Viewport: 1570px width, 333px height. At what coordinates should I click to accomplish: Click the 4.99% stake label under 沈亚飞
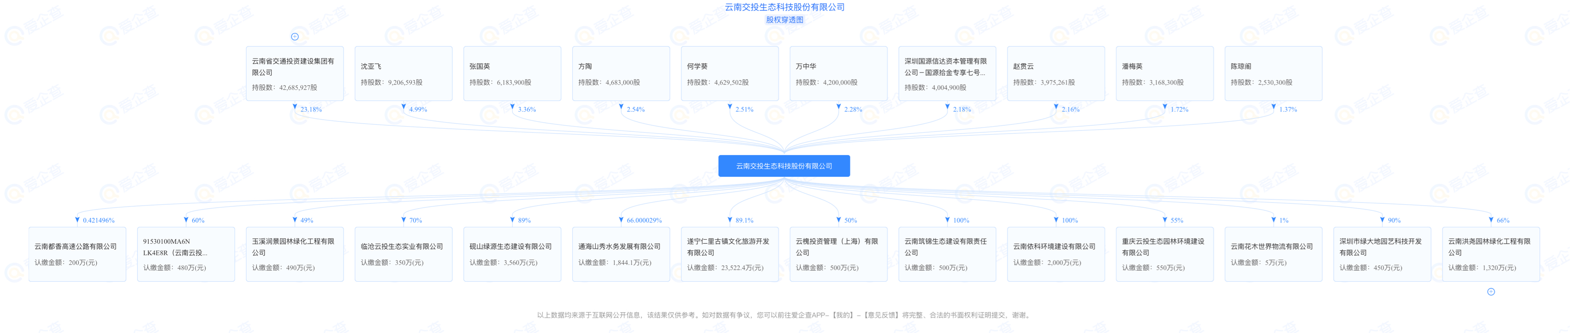pyautogui.click(x=418, y=110)
